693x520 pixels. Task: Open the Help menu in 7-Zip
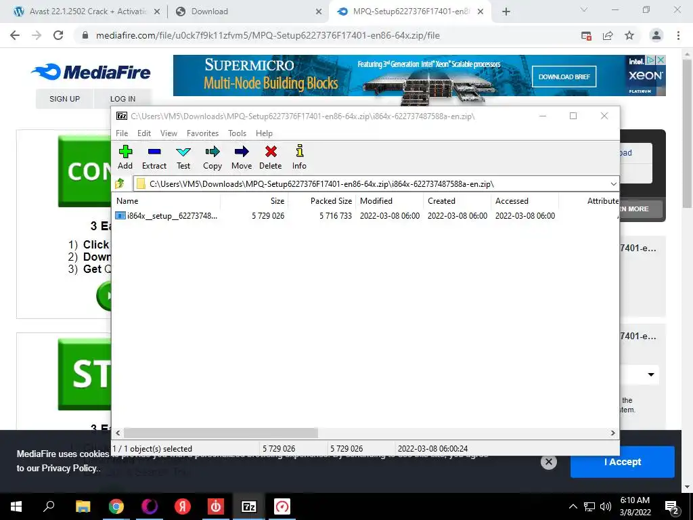click(265, 133)
